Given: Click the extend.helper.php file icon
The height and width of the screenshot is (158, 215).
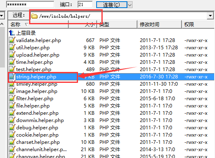Looking at the screenshot, I should click(x=12, y=113).
